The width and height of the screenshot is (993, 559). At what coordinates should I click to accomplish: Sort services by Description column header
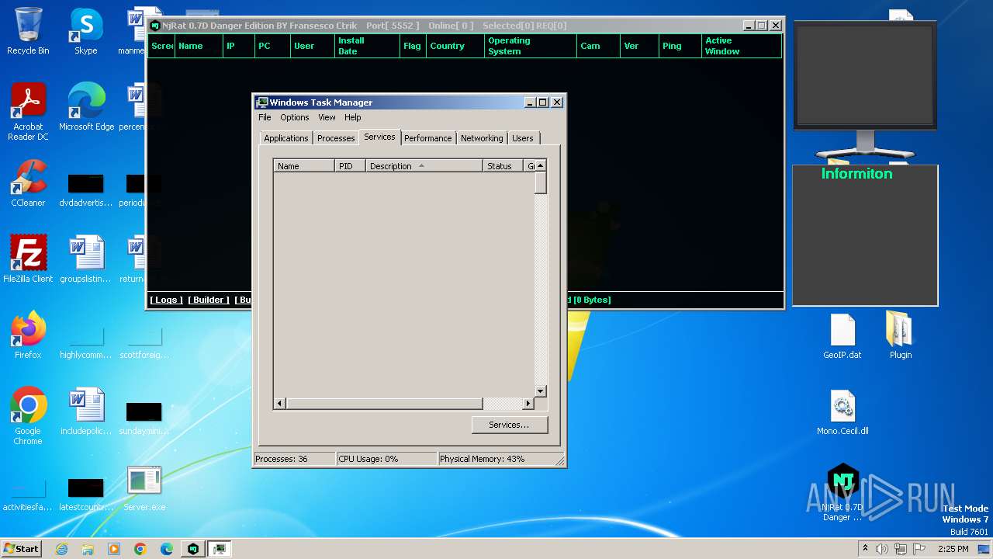[x=424, y=166]
